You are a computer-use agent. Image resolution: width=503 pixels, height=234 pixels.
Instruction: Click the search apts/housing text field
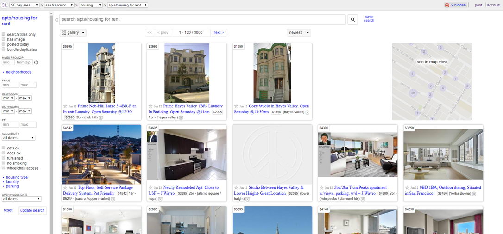tap(202, 19)
